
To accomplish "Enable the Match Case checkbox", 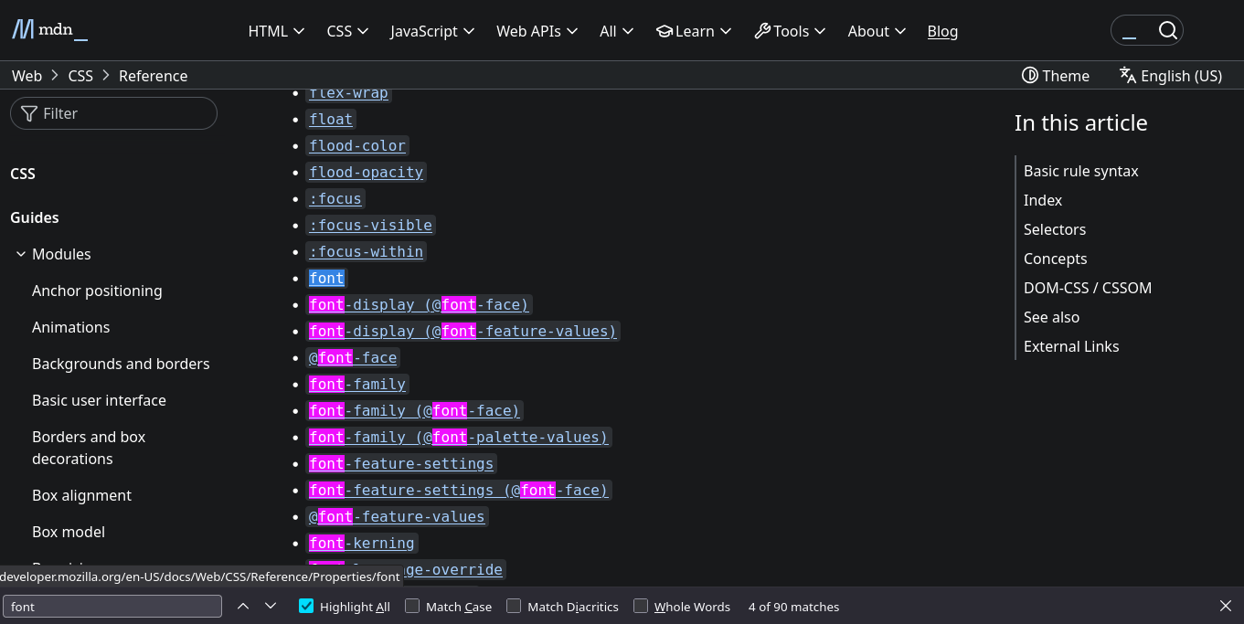I will (x=413, y=607).
